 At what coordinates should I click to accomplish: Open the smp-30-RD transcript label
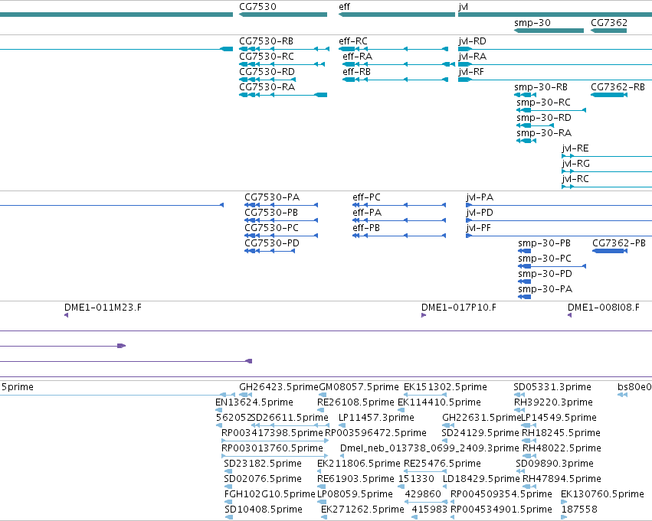point(544,118)
